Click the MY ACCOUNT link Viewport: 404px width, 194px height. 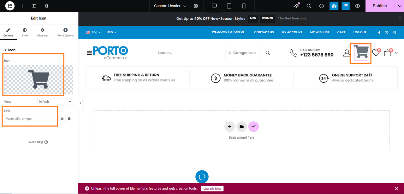point(292,32)
